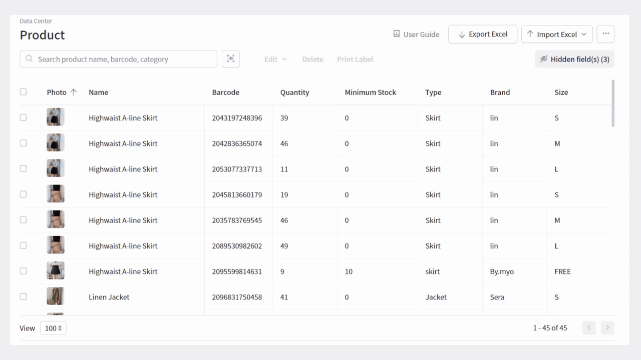The height and width of the screenshot is (360, 641).
Task: Check the Linen Jacket row checkbox
Action: coord(23,296)
